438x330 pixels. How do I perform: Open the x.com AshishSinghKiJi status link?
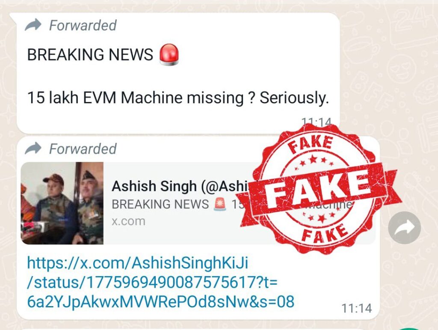click(161, 282)
